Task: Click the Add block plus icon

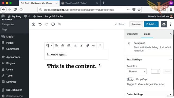Action: 33,24
